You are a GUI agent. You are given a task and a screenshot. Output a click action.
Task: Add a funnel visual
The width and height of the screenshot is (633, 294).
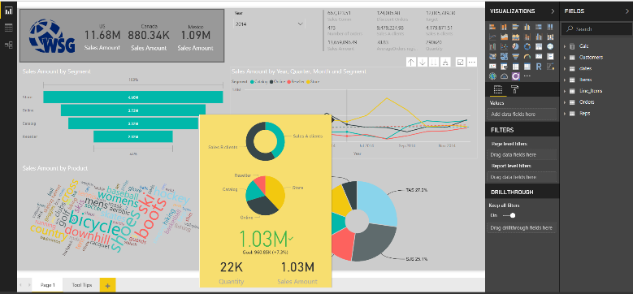(515, 56)
